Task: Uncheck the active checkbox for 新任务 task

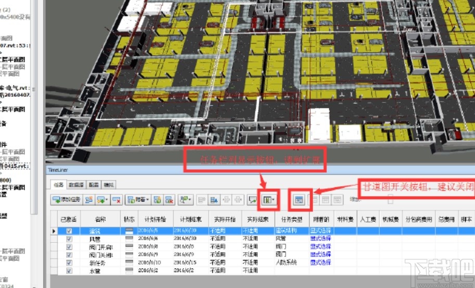Action: click(x=69, y=263)
